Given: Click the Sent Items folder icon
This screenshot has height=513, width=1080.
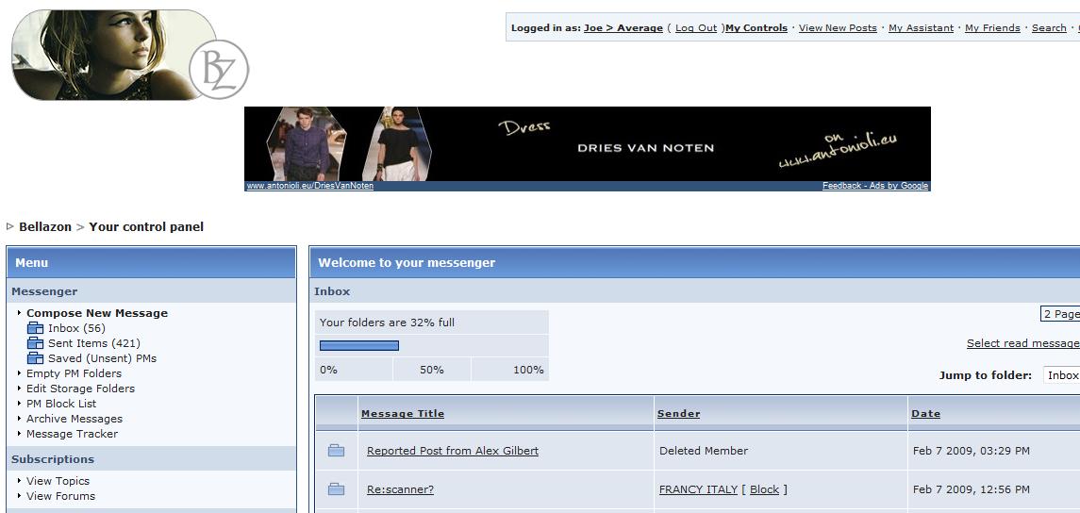Looking at the screenshot, I should click(x=35, y=343).
